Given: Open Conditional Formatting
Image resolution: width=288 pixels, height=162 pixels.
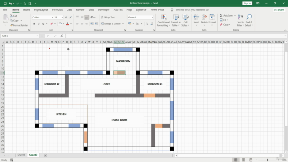Looking at the screenshot, I should (x=163, y=20).
